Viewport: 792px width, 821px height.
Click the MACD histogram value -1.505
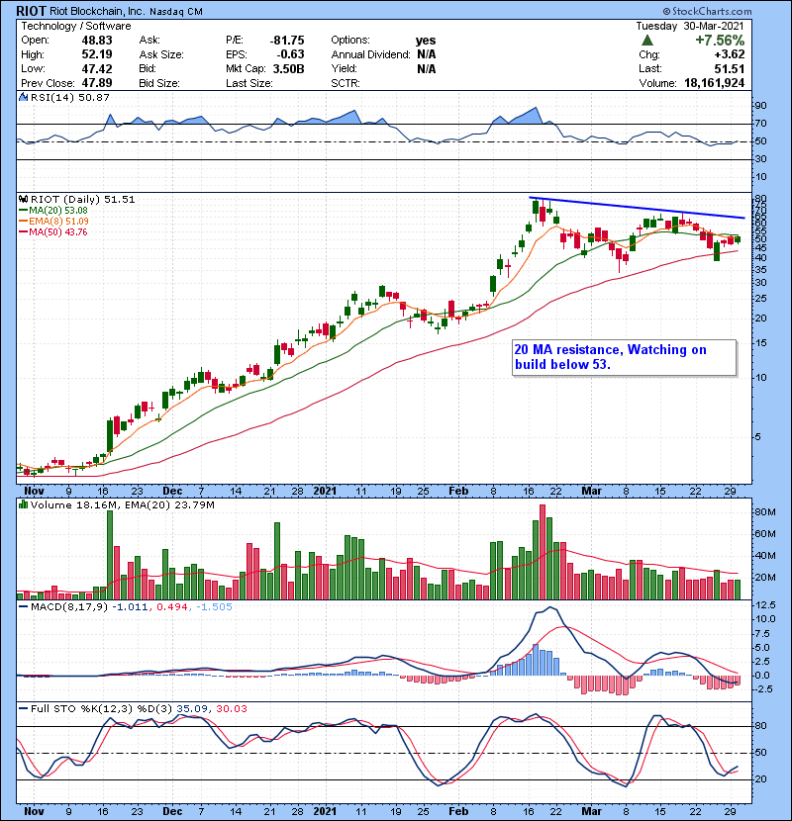pos(214,607)
